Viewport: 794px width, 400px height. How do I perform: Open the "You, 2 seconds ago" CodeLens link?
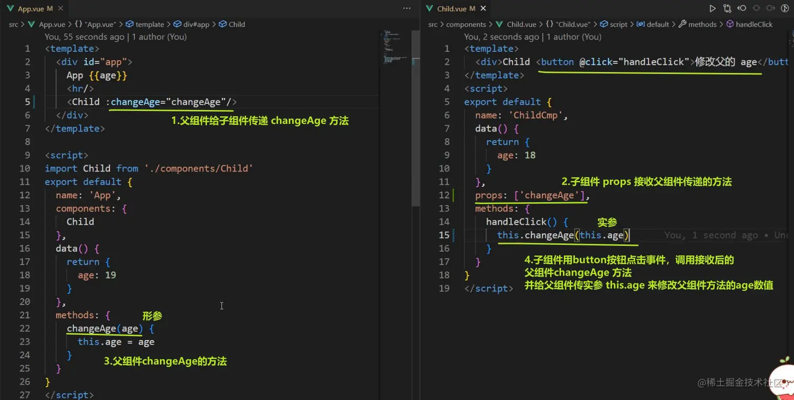tap(502, 37)
